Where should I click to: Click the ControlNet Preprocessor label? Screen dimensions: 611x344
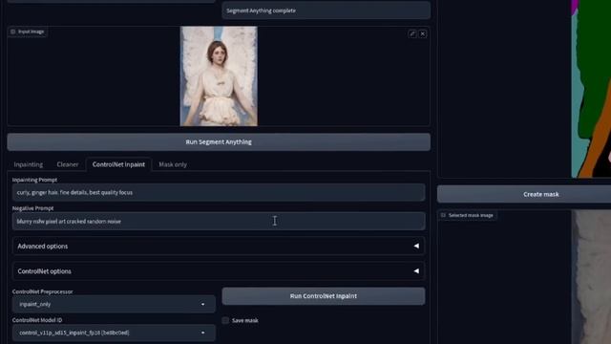(42, 291)
